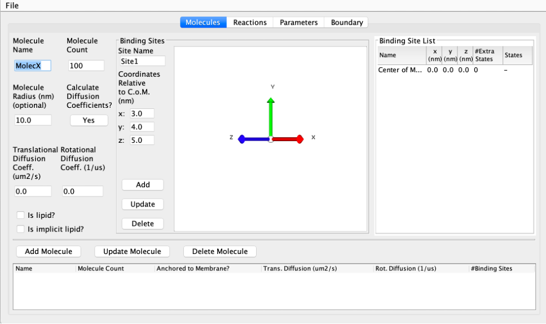Image resolution: width=546 pixels, height=324 pixels.
Task: Click the Rot. Diffusion (1/us) column header
Action: pos(421,269)
